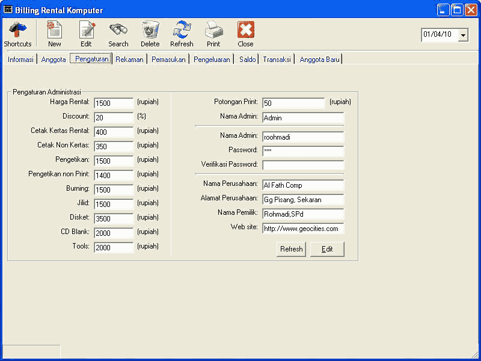Click the Cetak Non Kertas field
481x361 pixels.
click(x=114, y=146)
